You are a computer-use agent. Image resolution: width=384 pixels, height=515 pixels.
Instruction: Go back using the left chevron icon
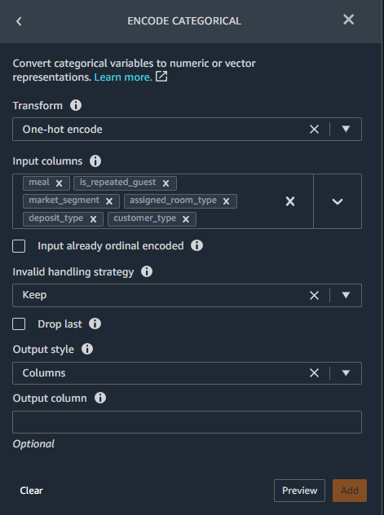(x=19, y=21)
